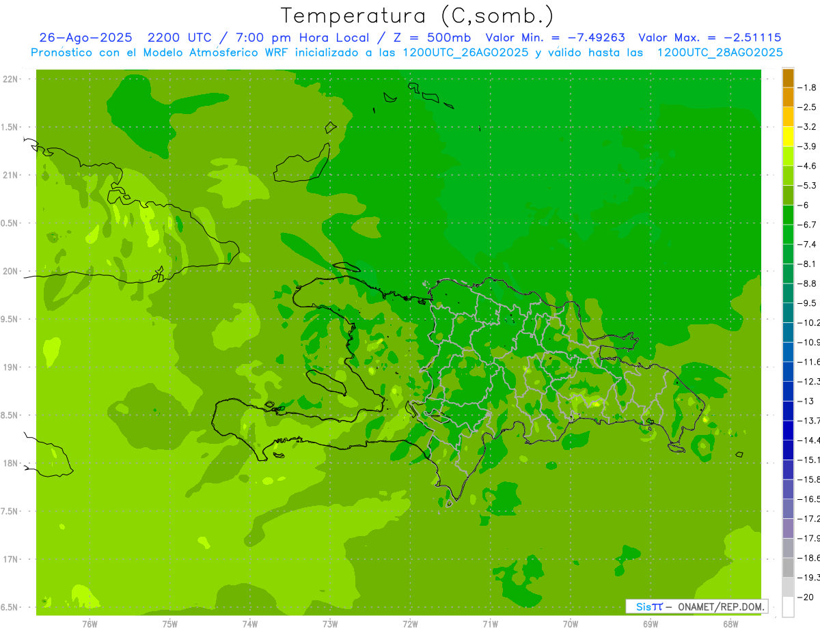
Task: Click the '-6.7' colorbar label
Action: [807, 225]
